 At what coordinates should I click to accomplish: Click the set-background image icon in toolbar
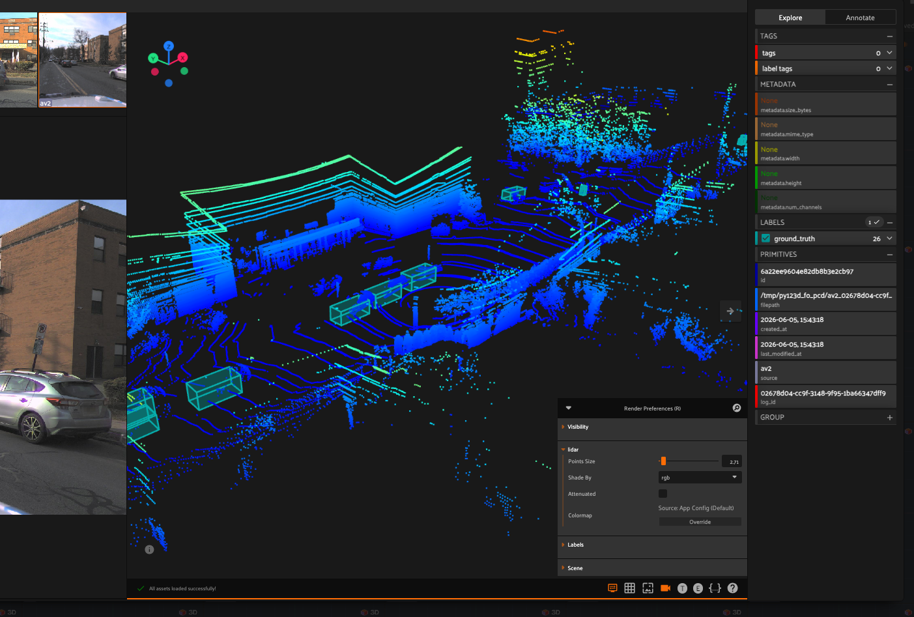(648, 588)
